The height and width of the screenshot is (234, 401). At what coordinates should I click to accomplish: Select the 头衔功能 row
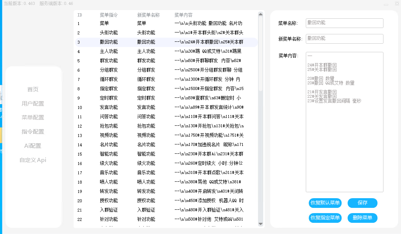(x=166, y=33)
